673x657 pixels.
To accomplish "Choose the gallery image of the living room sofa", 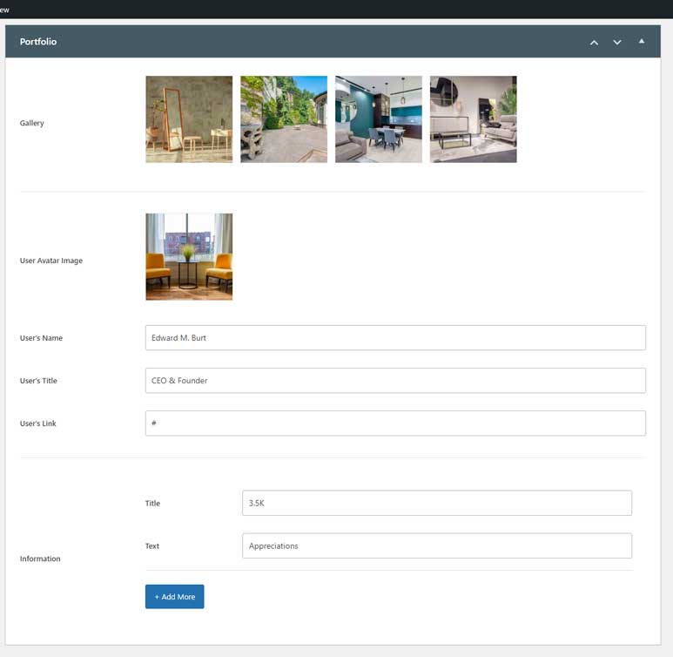I will click(x=473, y=119).
